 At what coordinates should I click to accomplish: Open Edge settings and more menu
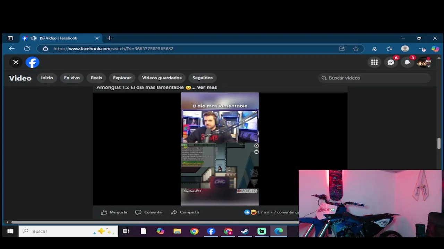click(x=421, y=49)
